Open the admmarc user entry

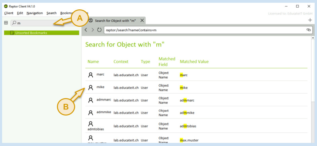pos(103,100)
